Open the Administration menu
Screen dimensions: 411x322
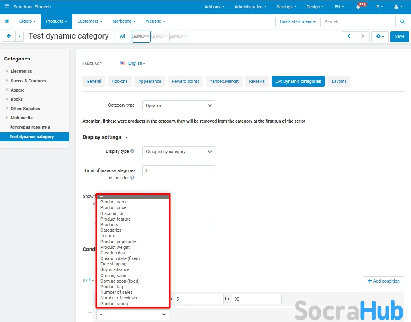click(x=251, y=7)
